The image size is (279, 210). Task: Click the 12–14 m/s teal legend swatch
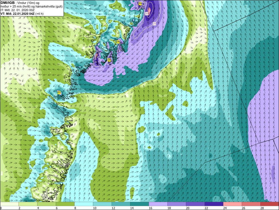(121, 204)
